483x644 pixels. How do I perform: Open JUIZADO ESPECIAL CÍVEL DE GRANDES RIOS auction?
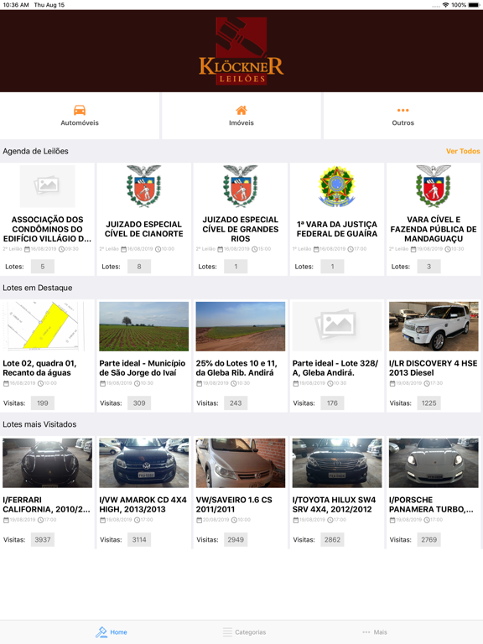click(x=241, y=229)
